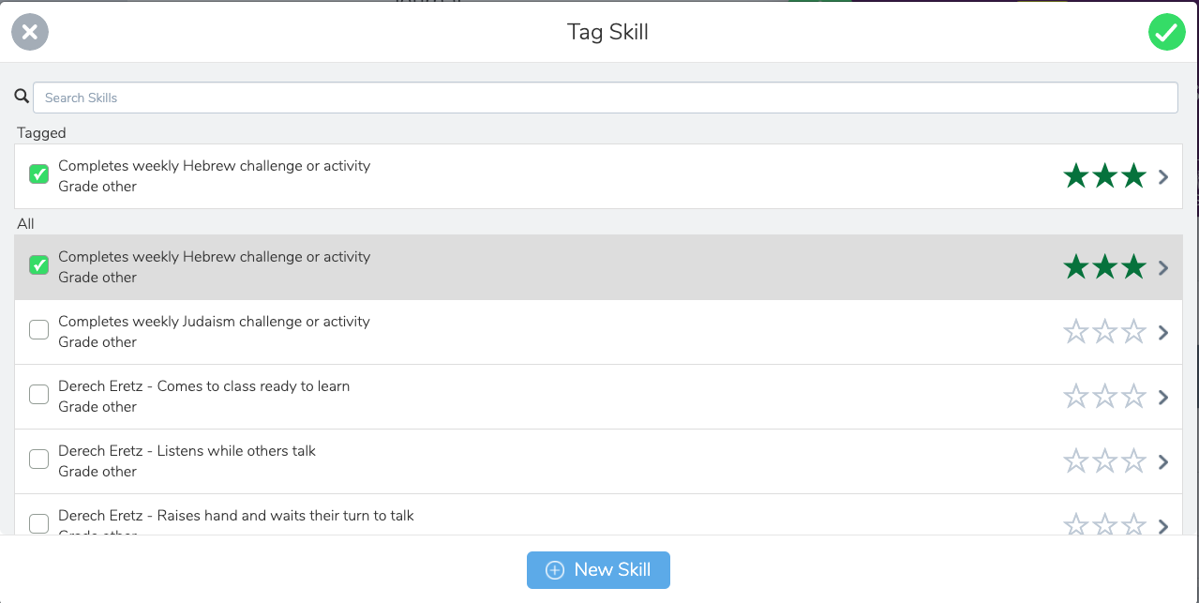
Task: Set third star on Judaism challenge skill
Action: [x=1133, y=332]
